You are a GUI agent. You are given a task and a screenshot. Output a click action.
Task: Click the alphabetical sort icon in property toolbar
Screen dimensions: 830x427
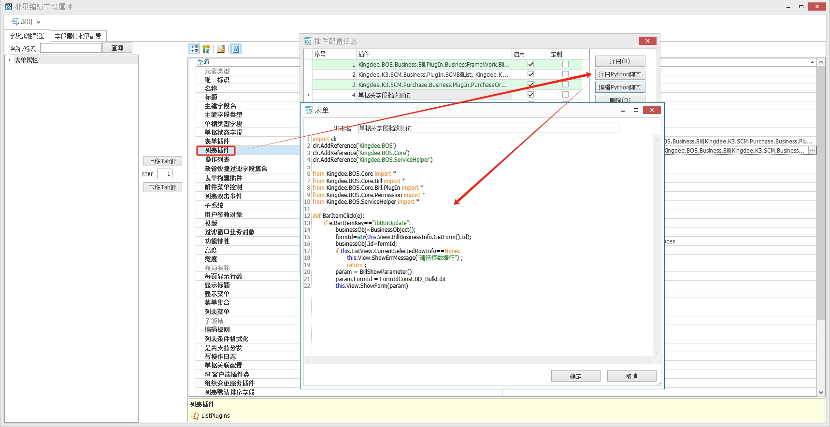point(206,49)
